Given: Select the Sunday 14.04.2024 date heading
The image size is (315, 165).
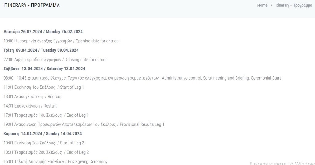Looking at the screenshot, I should pos(42,134).
